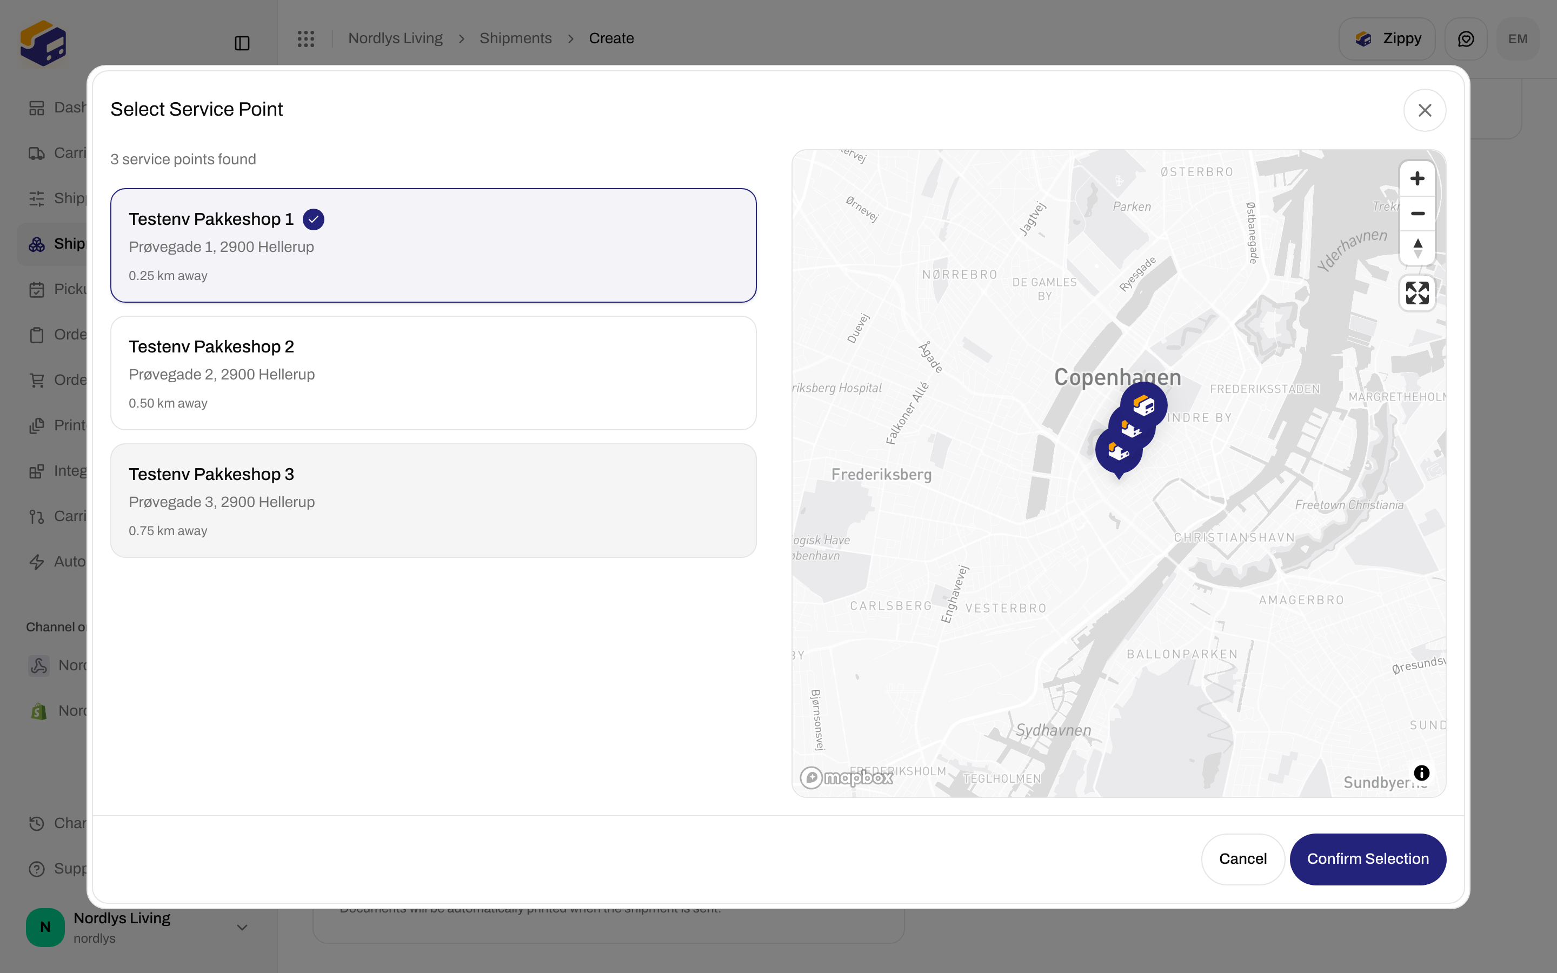The height and width of the screenshot is (973, 1557).
Task: Open the EM user avatar menu
Action: pyautogui.click(x=1517, y=38)
